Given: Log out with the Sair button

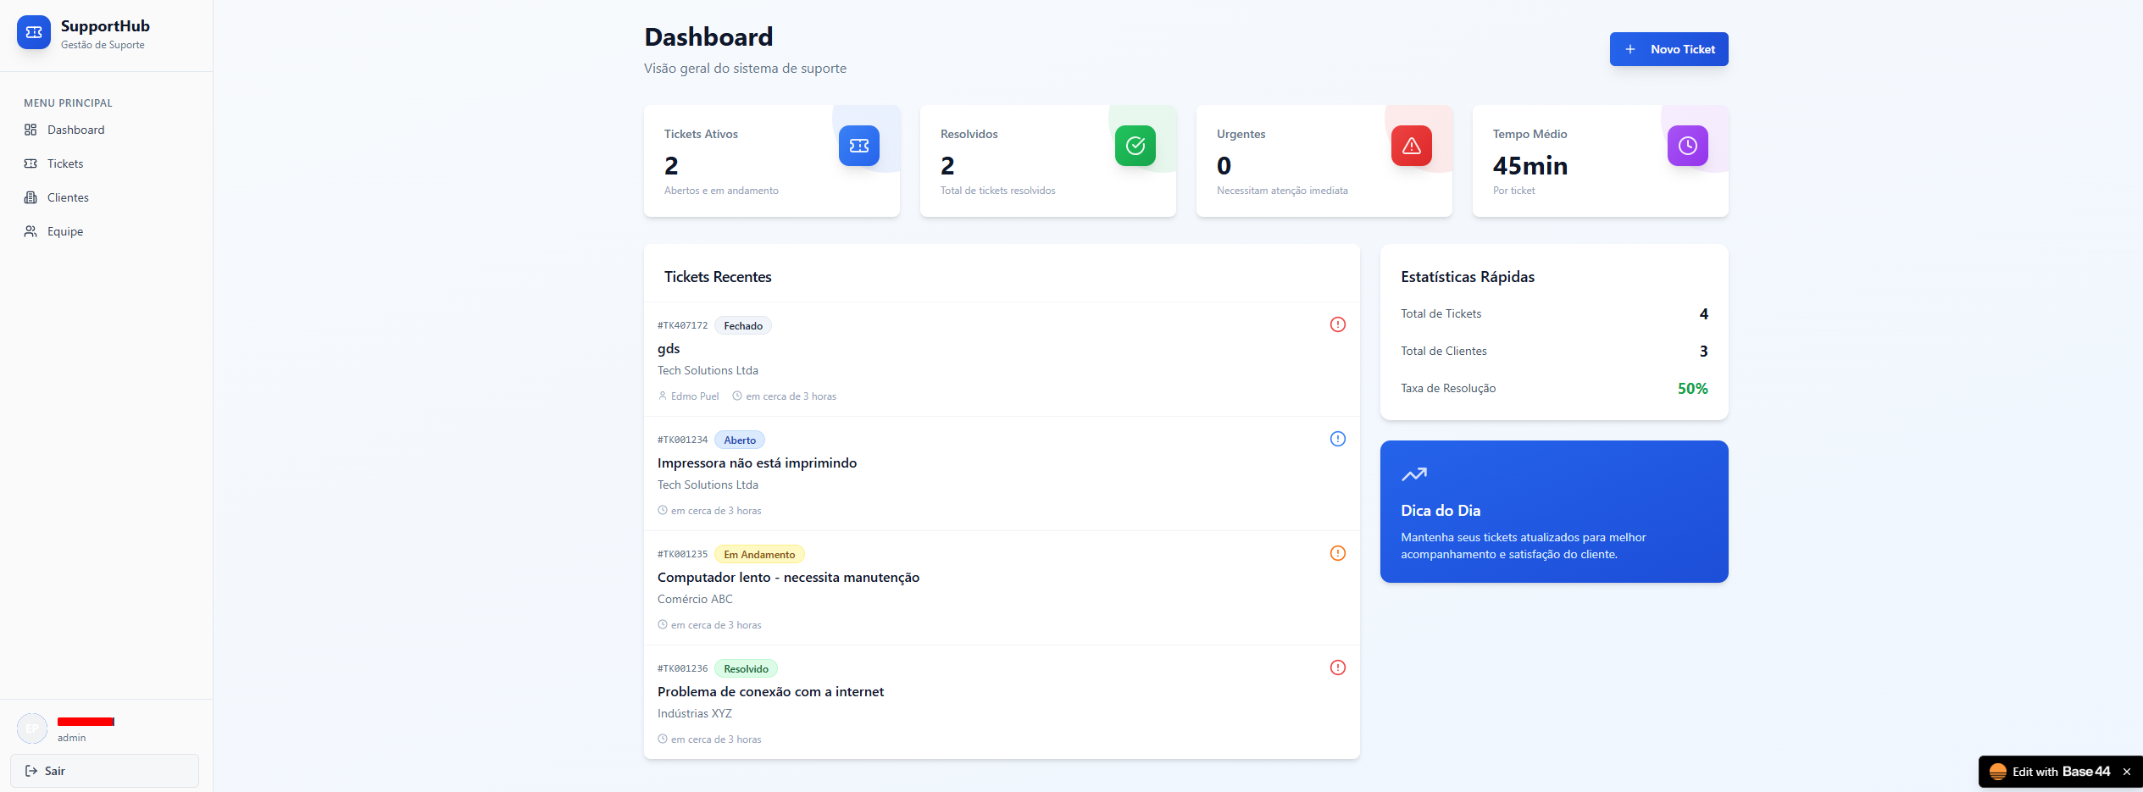Looking at the screenshot, I should [x=104, y=771].
